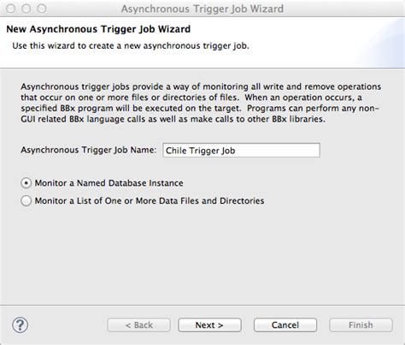Click the empty area below the radio options
Image resolution: width=405 pixels, height=345 pixels.
pyautogui.click(x=202, y=254)
